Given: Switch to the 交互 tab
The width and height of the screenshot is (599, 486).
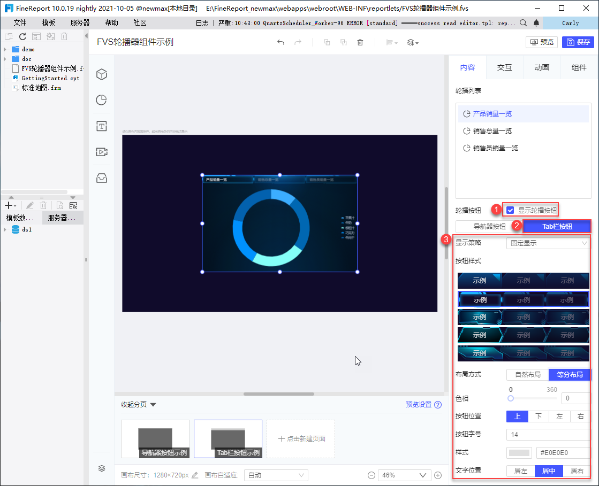Looking at the screenshot, I should [504, 67].
